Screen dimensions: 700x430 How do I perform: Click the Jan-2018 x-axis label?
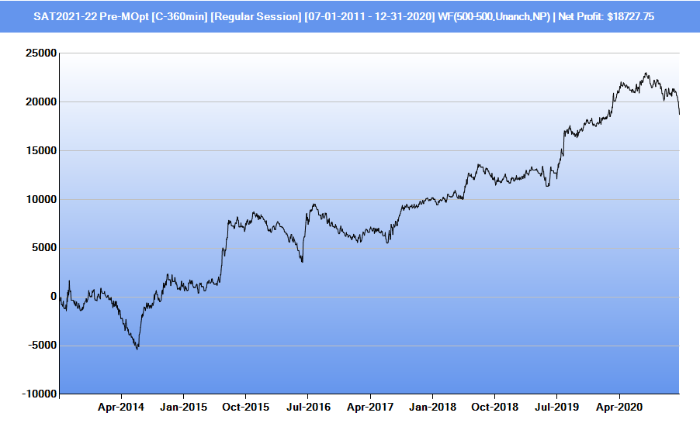click(432, 407)
